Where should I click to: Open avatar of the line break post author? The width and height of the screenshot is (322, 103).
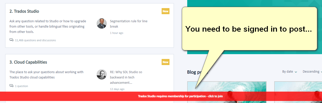(x=102, y=24)
